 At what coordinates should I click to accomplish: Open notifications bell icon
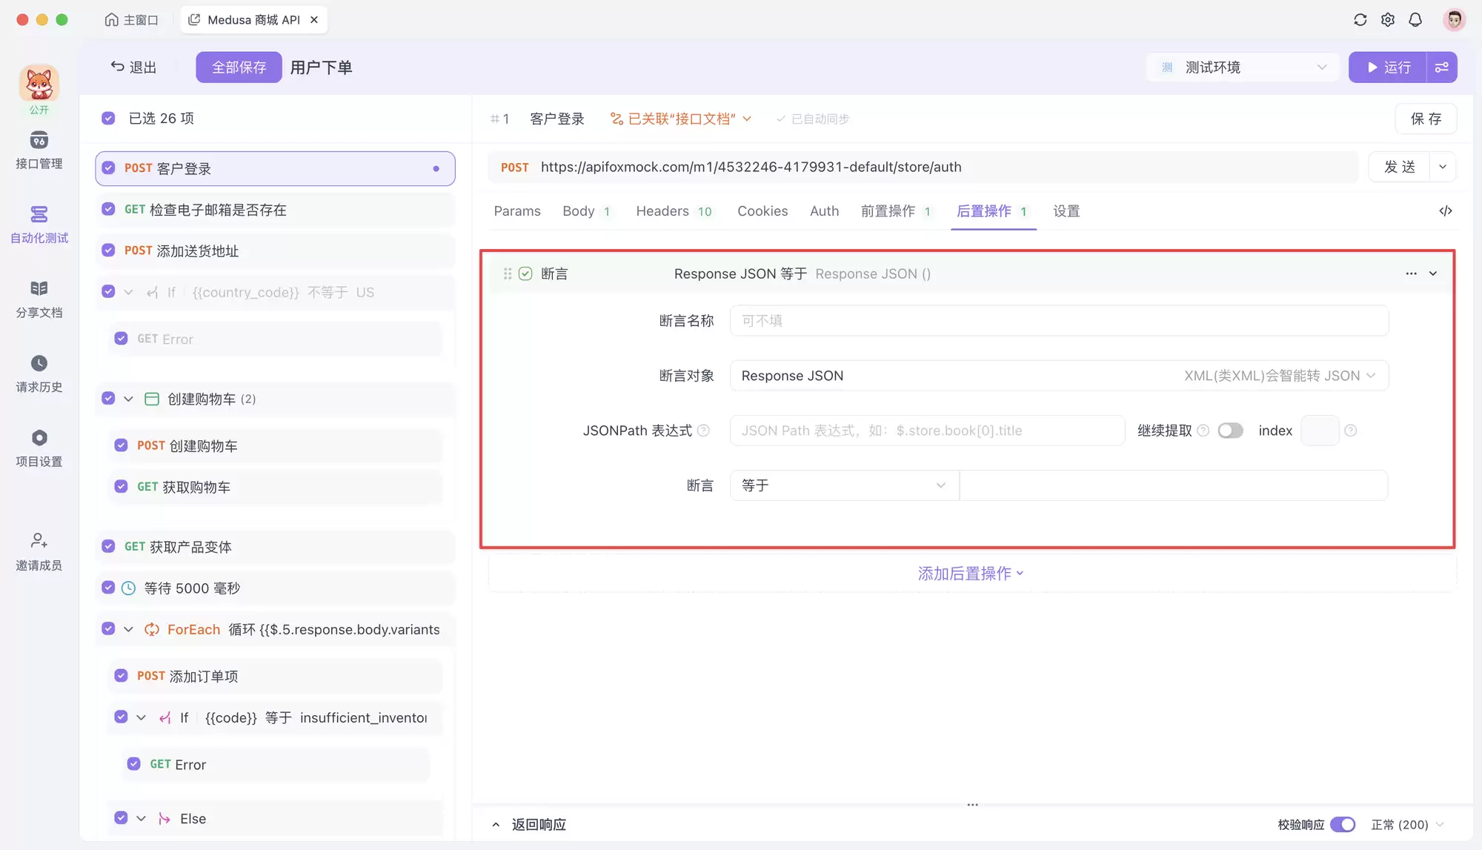click(x=1415, y=20)
